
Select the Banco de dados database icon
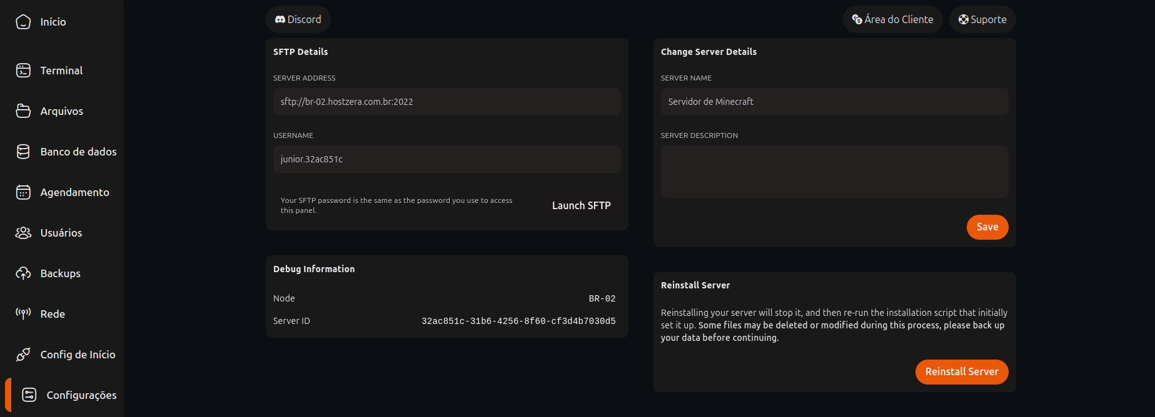pos(23,152)
